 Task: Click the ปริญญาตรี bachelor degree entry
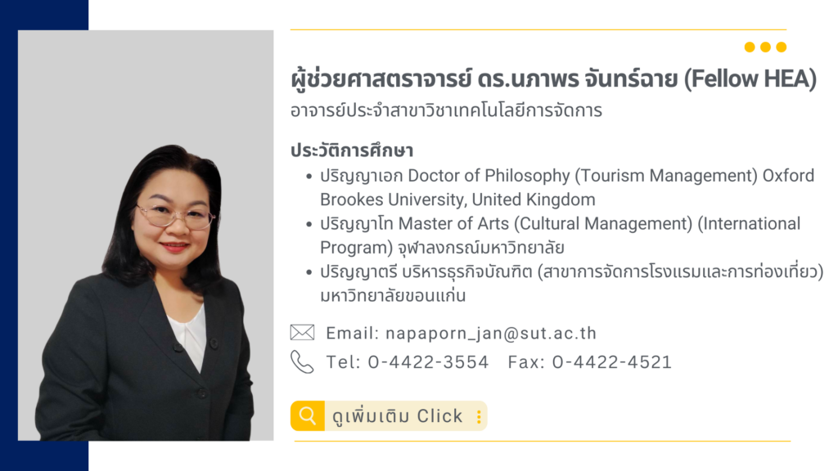(572, 284)
